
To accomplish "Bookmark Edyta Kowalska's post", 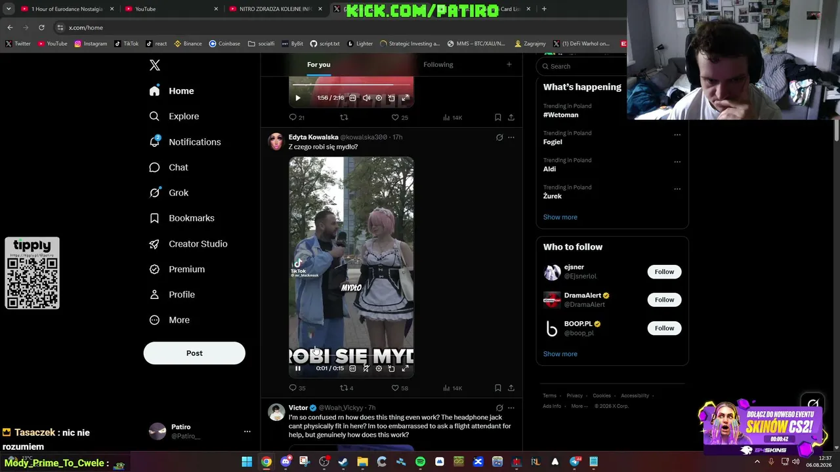I will (498, 388).
